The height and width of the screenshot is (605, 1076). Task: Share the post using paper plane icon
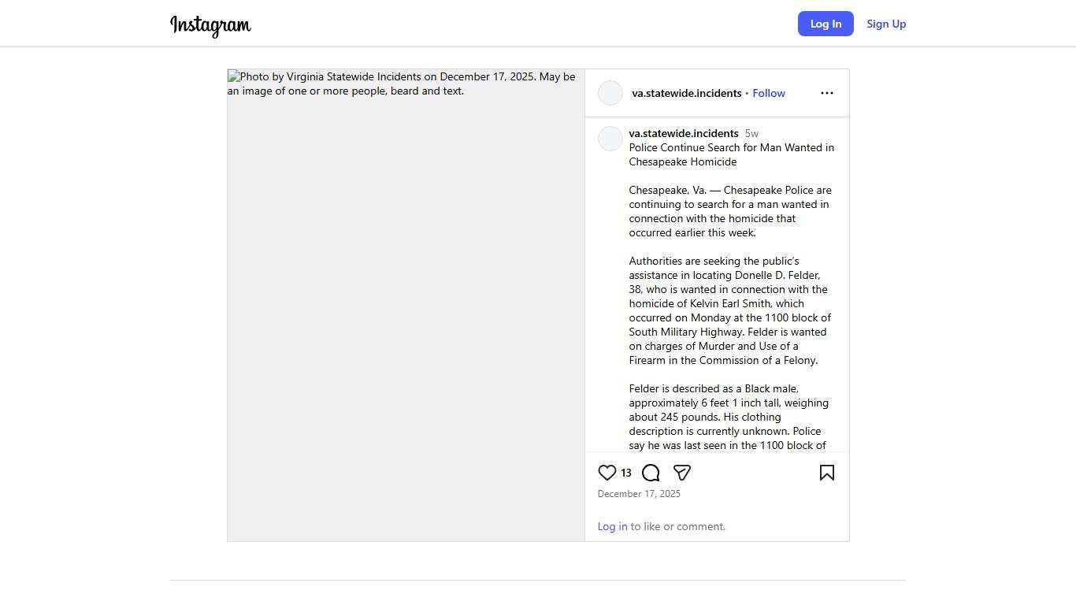682,473
